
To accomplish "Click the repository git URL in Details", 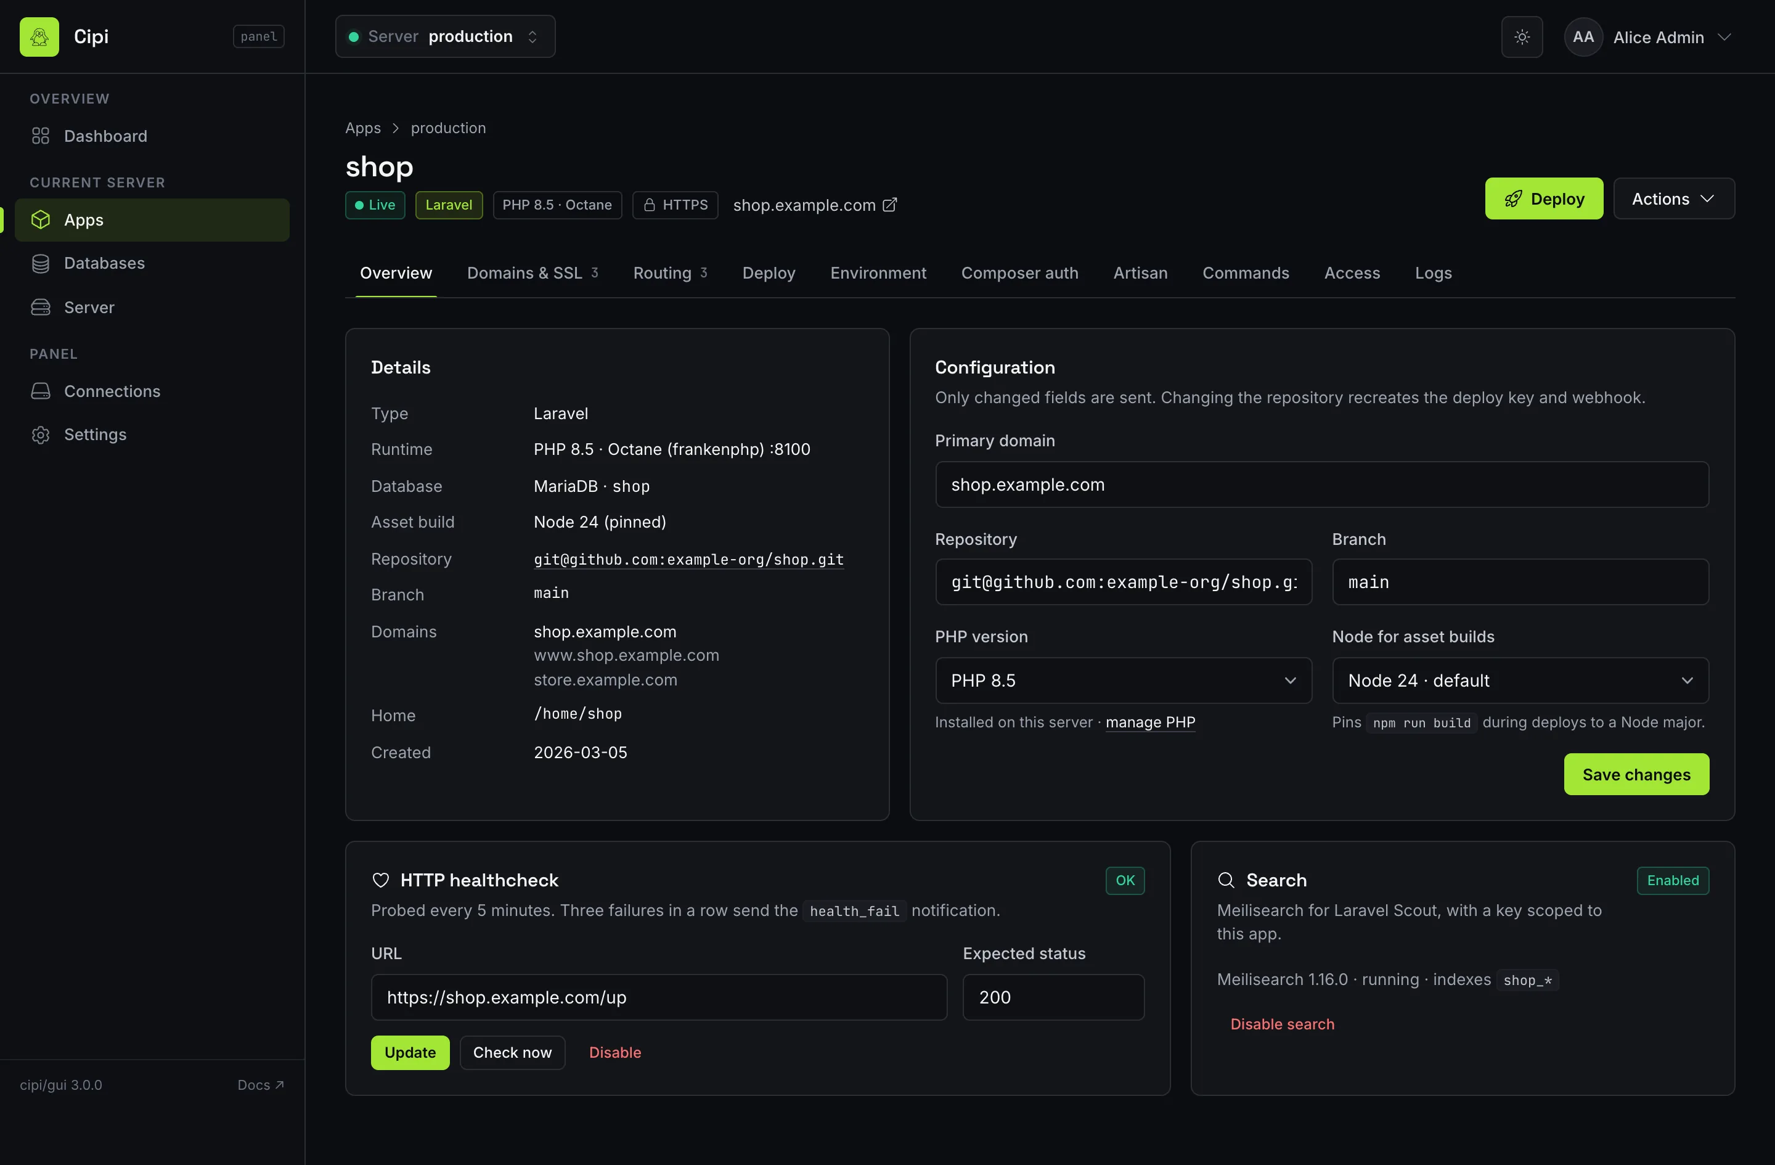I will tap(688, 559).
